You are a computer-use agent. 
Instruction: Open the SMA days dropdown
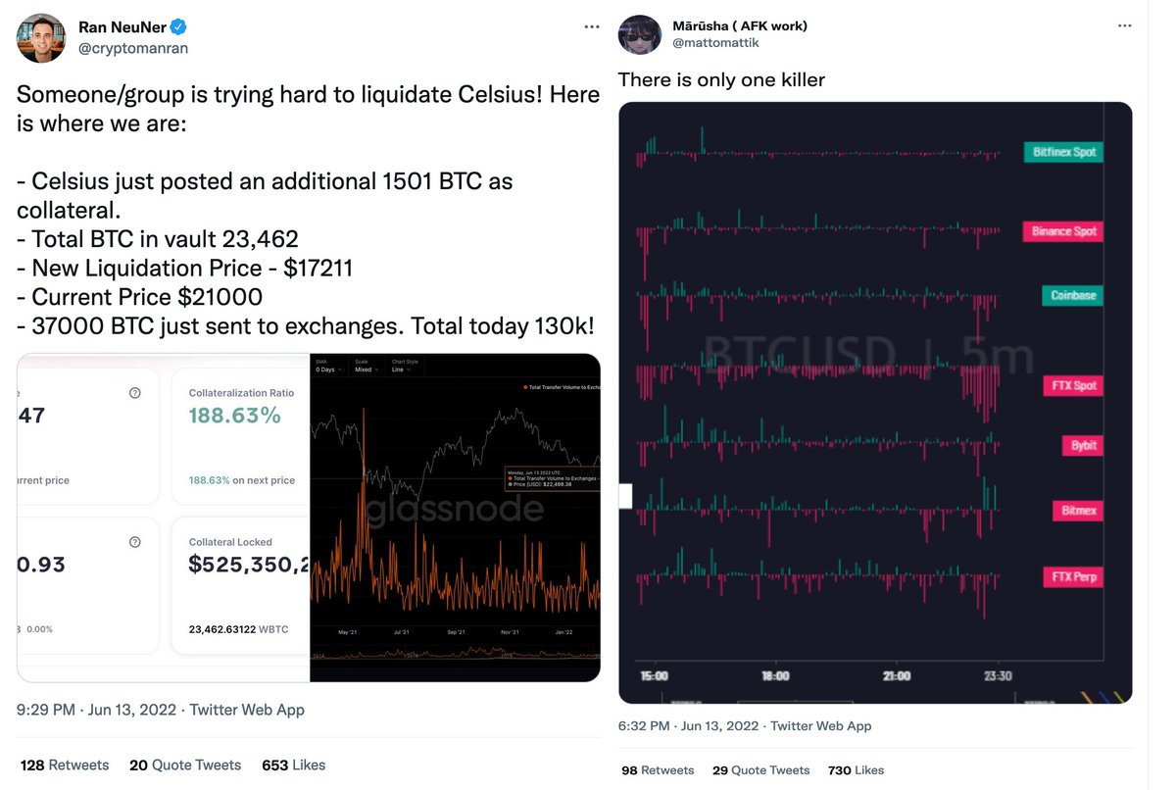click(x=326, y=370)
